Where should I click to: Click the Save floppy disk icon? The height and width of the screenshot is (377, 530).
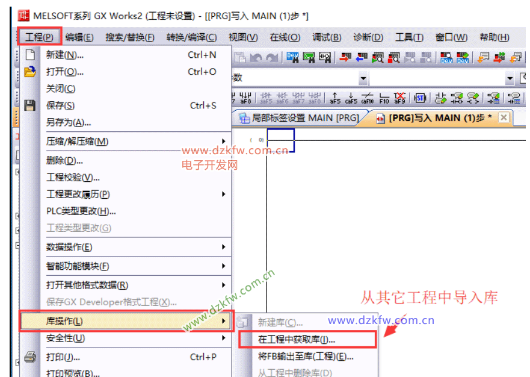30,106
